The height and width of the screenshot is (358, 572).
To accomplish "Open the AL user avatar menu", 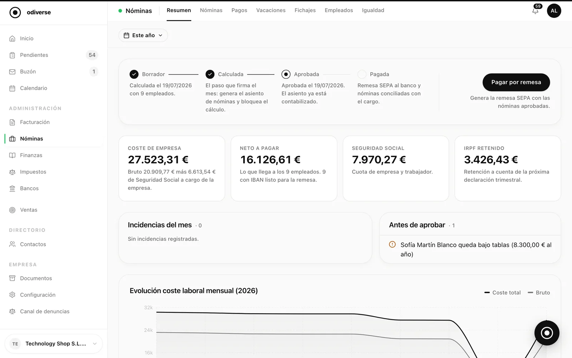I will click(554, 11).
